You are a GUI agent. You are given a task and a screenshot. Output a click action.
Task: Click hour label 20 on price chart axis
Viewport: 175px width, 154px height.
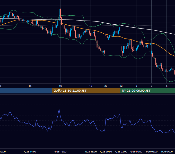point(106,86)
